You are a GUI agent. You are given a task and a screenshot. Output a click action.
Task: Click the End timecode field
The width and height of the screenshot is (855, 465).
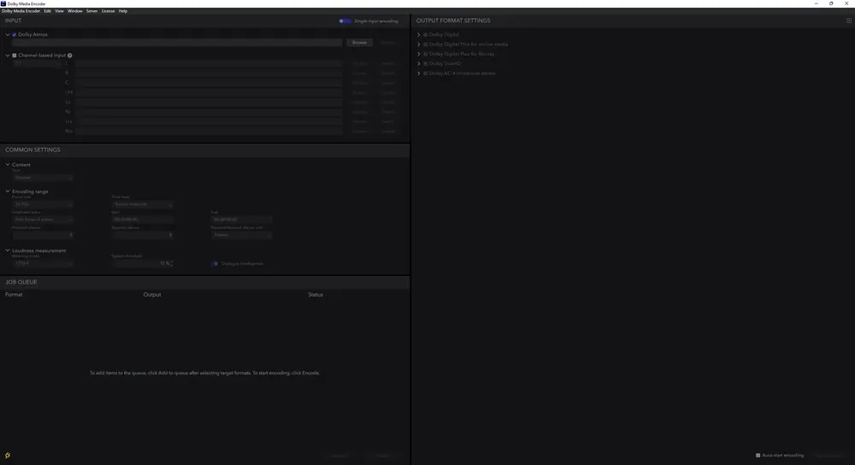(241, 219)
